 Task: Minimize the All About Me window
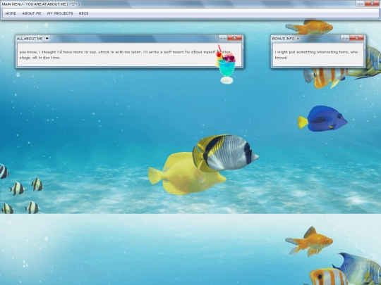point(222,38)
